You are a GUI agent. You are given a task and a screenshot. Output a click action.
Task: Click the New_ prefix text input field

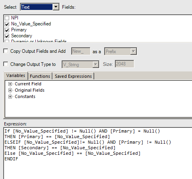[x=81, y=51]
